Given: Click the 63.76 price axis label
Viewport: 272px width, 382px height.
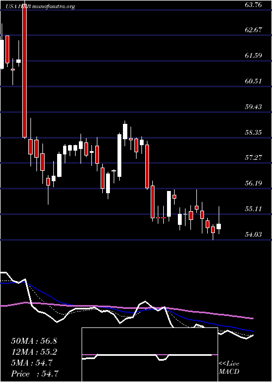Looking at the screenshot, I should point(254,4).
